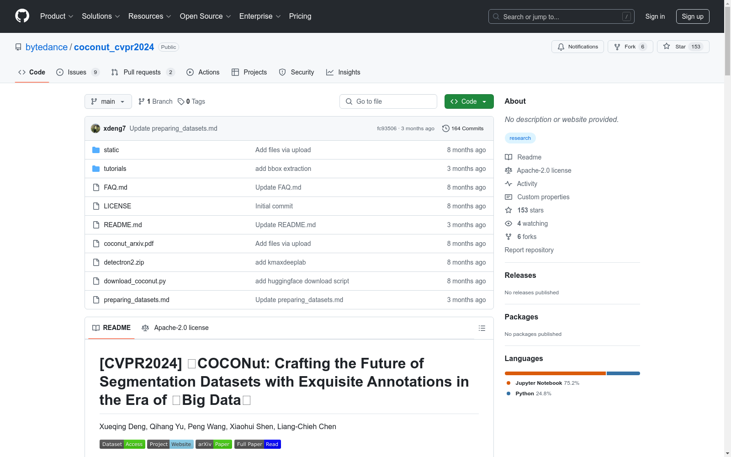The height and width of the screenshot is (457, 731).
Task: Open the Pricing page
Action: [300, 16]
